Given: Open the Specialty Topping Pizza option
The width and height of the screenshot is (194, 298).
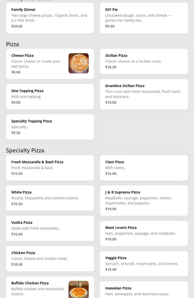Looking at the screenshot, I should [x=50, y=127].
